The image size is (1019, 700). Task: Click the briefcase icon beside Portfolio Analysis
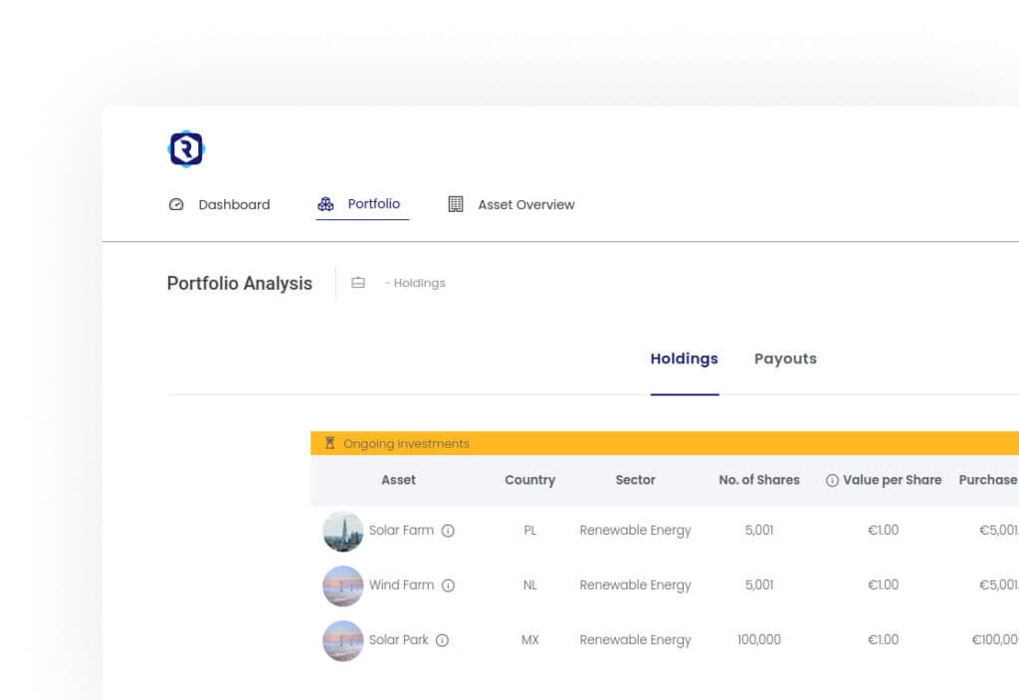click(x=358, y=283)
